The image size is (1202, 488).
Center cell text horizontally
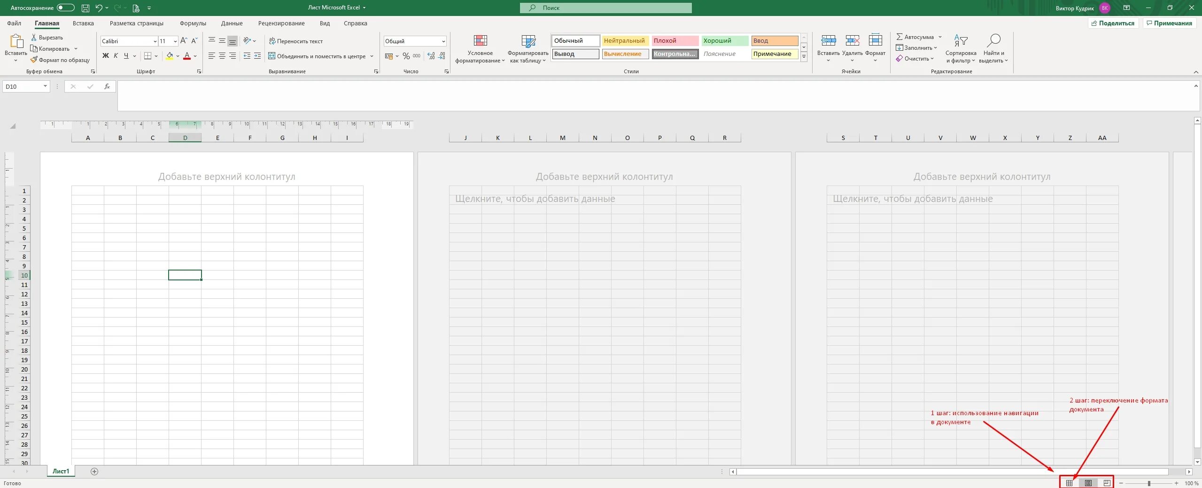point(222,56)
